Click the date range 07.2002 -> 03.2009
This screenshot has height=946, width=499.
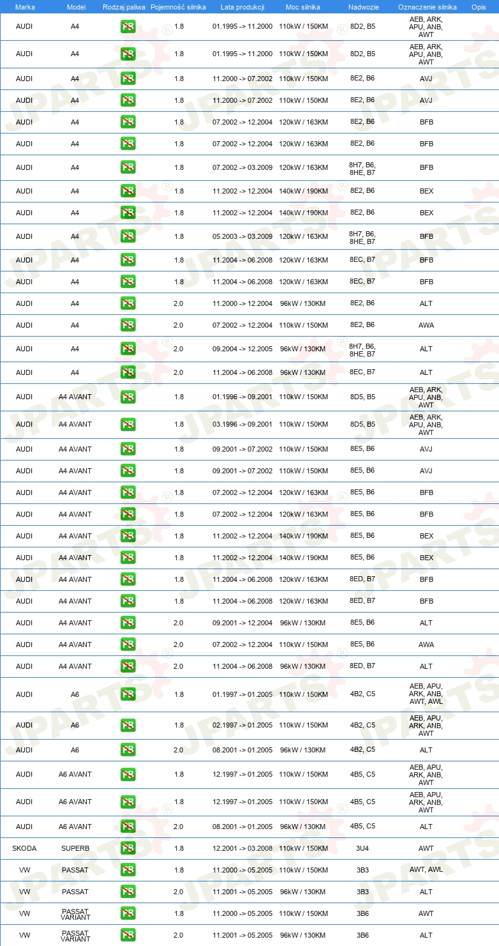(x=242, y=167)
